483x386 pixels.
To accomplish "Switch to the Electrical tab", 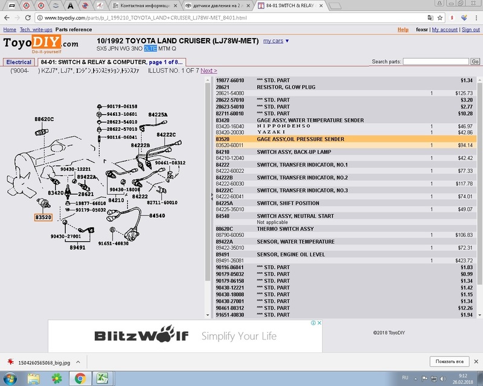I will click(x=19, y=62).
